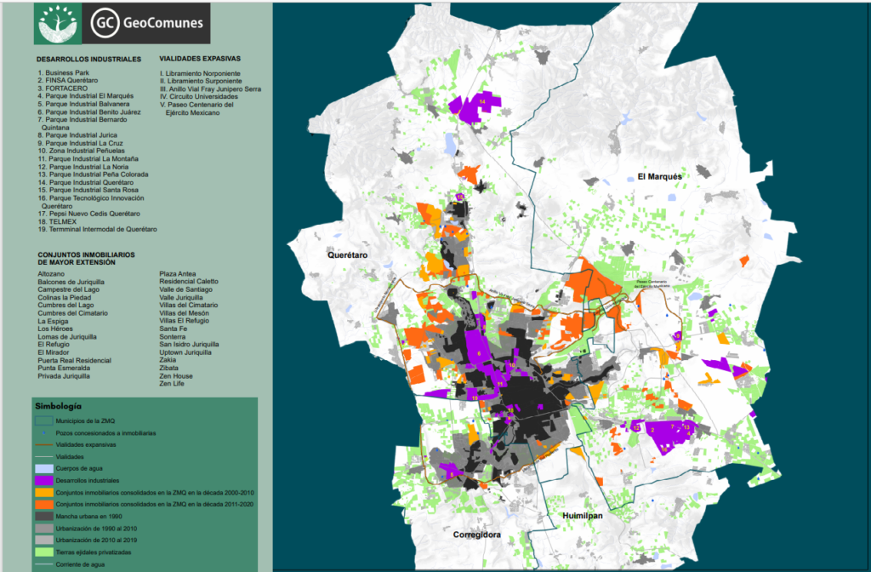Click the DESARROLLOS INDUSTRIALES heading
Image resolution: width=871 pixels, height=572 pixels.
[x=88, y=59]
